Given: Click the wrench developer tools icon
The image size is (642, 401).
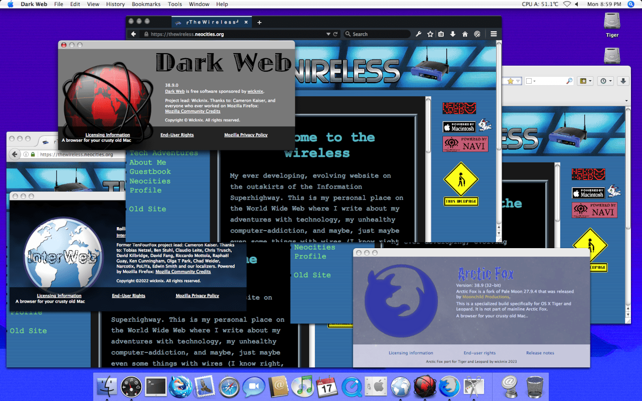Looking at the screenshot, I should [x=418, y=34].
